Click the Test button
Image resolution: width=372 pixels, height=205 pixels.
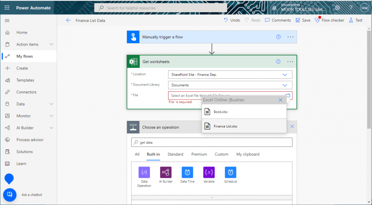(x=356, y=20)
